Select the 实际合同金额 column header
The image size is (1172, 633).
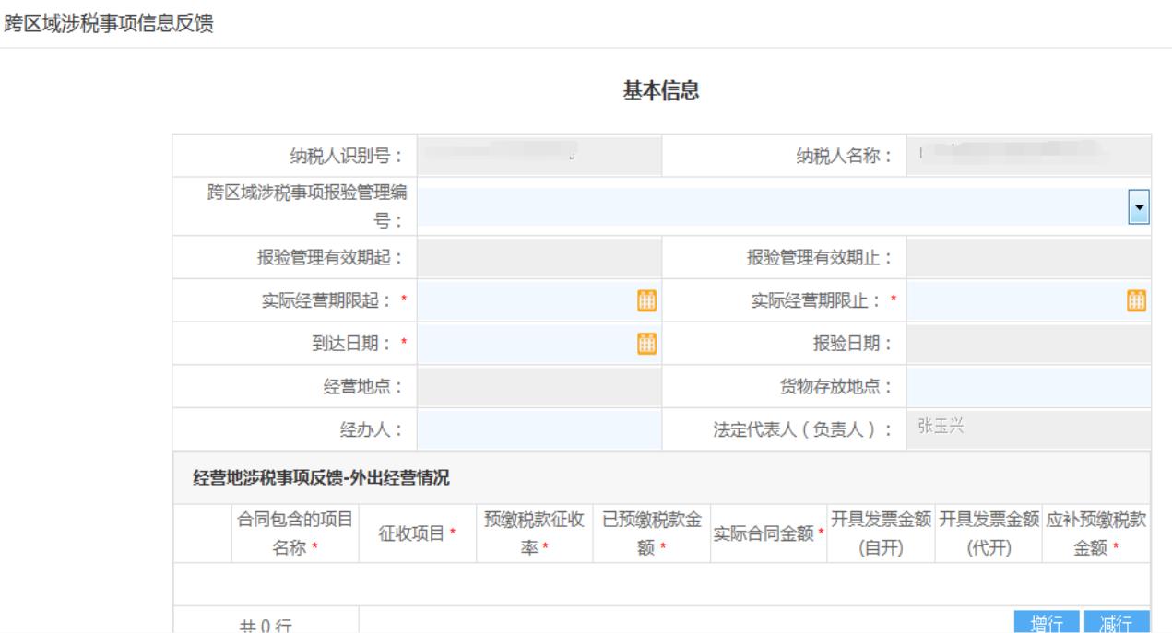769,534
